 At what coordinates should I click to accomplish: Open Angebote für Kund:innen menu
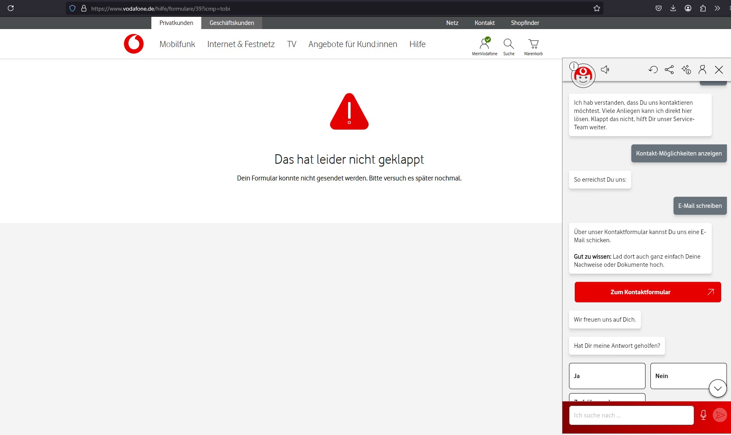[x=353, y=44]
